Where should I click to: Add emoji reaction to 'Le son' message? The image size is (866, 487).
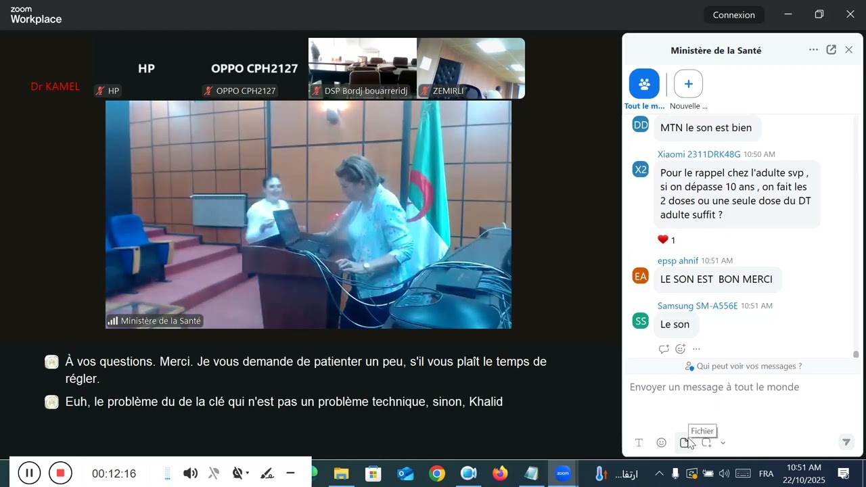click(x=680, y=349)
